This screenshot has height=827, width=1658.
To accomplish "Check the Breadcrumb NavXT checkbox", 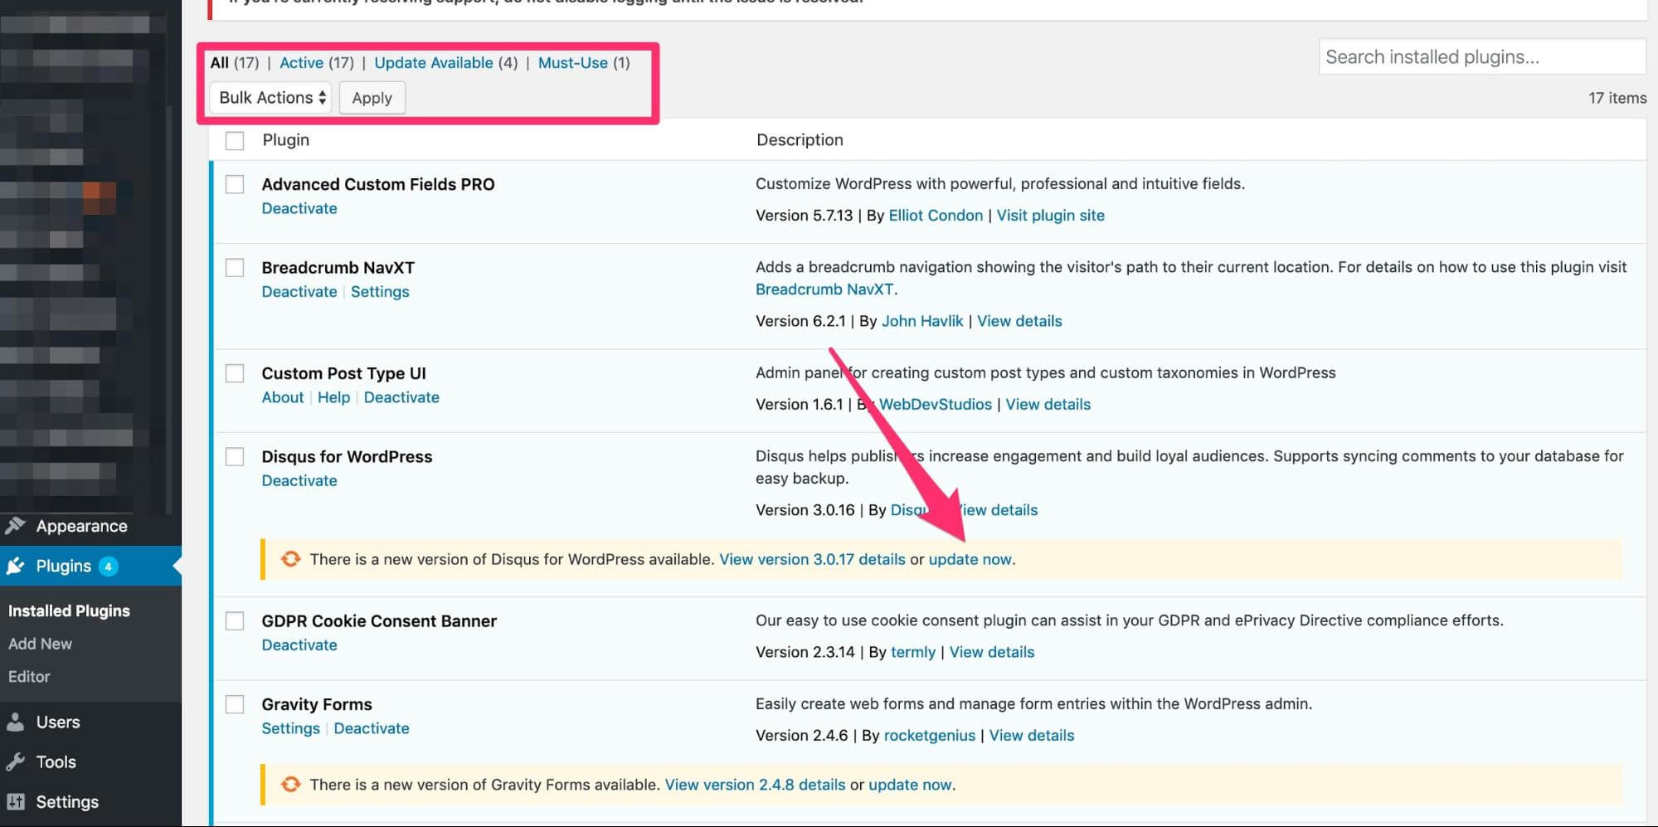I will tap(235, 267).
